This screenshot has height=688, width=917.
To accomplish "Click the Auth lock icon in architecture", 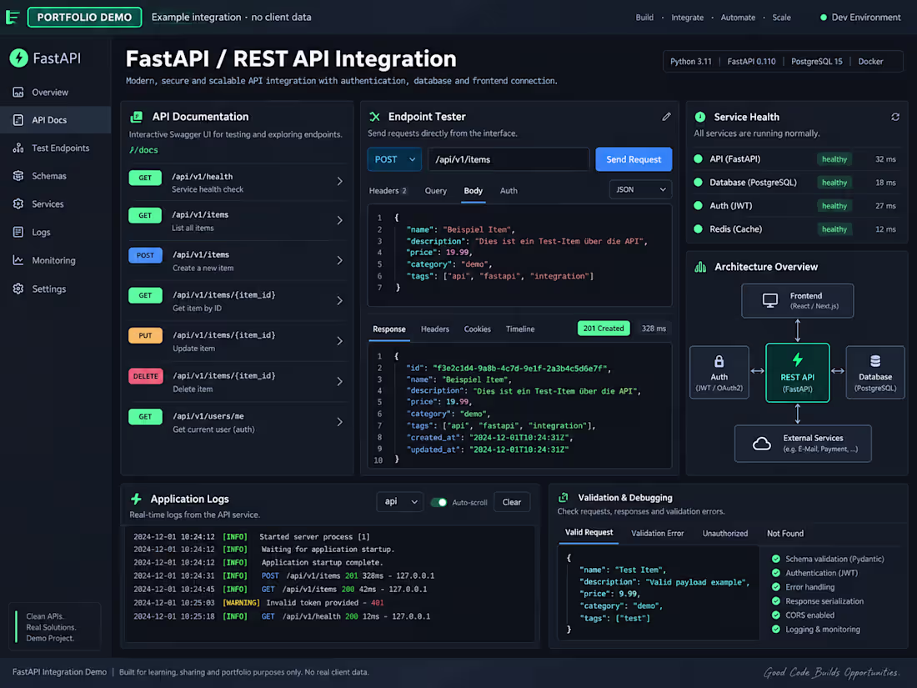I will click(719, 362).
